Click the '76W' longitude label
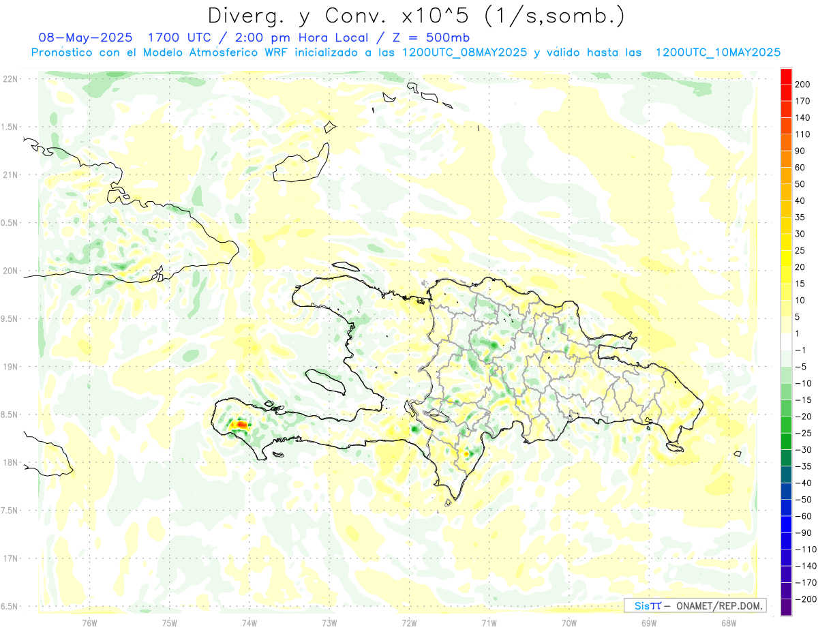The image size is (818, 632). point(89,622)
